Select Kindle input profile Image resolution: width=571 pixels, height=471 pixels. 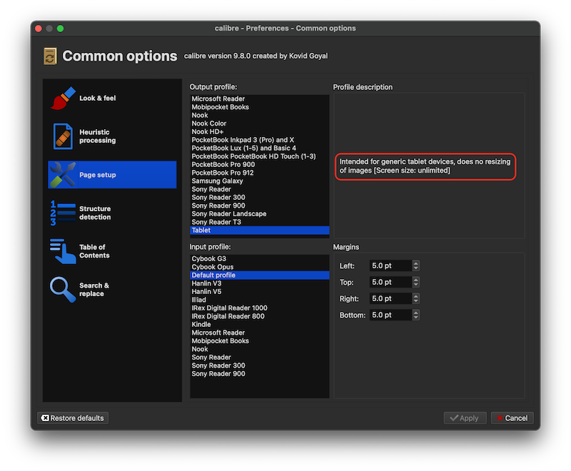click(x=260, y=324)
